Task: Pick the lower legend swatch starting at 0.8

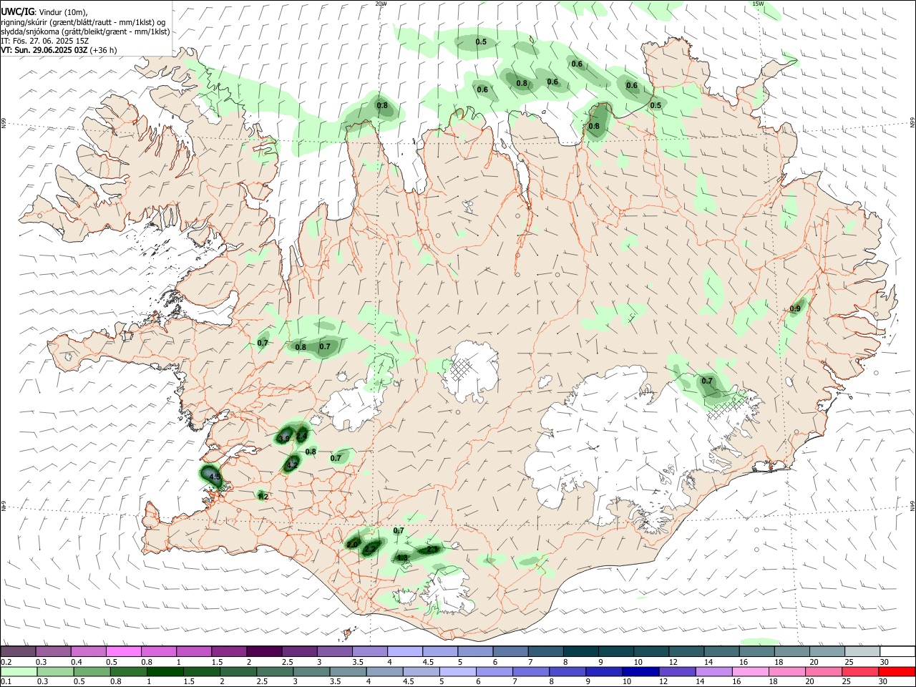Action: [129, 672]
